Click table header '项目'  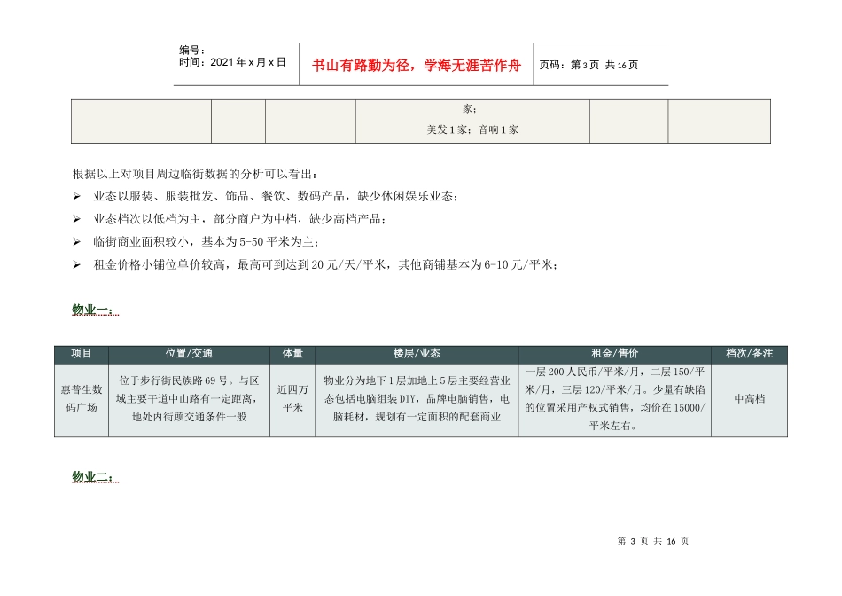(x=82, y=354)
